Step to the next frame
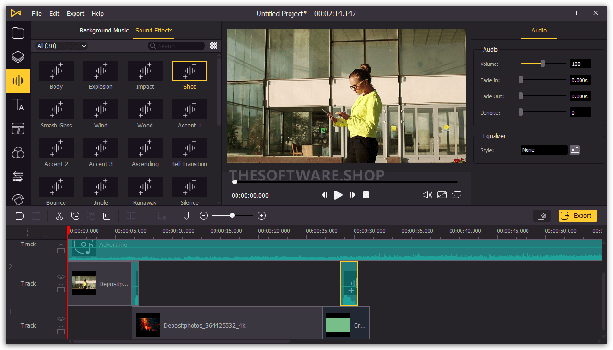Screen dimensions: 613x350 point(353,195)
